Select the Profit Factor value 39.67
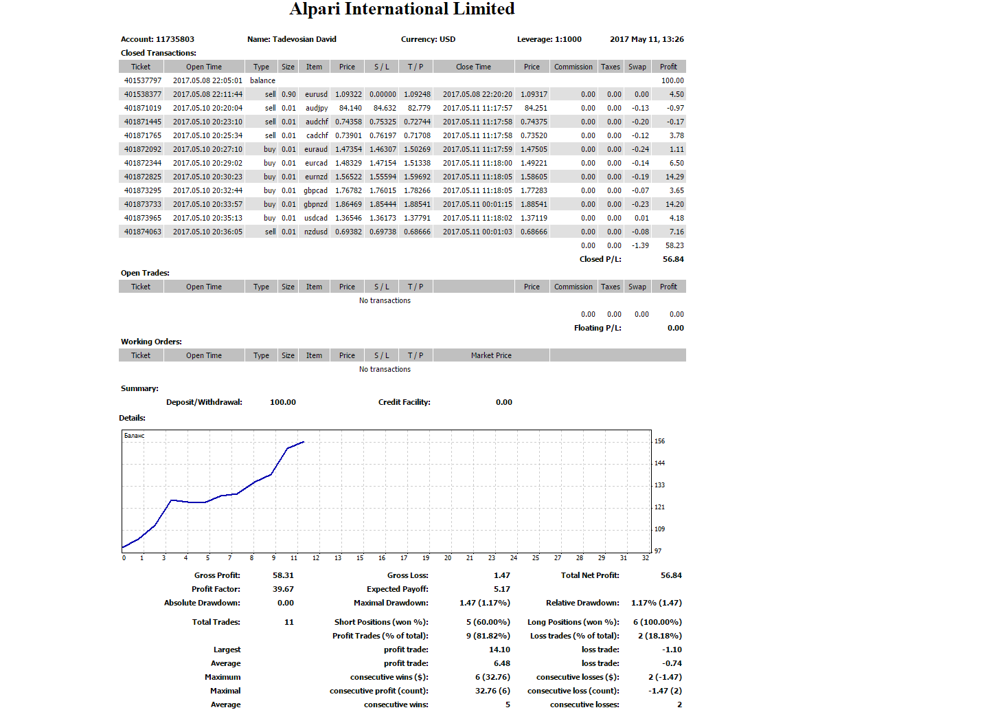The image size is (989, 710). click(283, 589)
